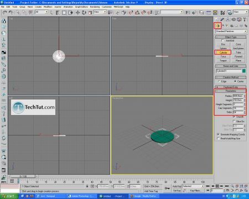Image resolution: width=249 pixels, height=199 pixels.
Task: Click the Set Key button
Action: pyautogui.click(x=177, y=191)
